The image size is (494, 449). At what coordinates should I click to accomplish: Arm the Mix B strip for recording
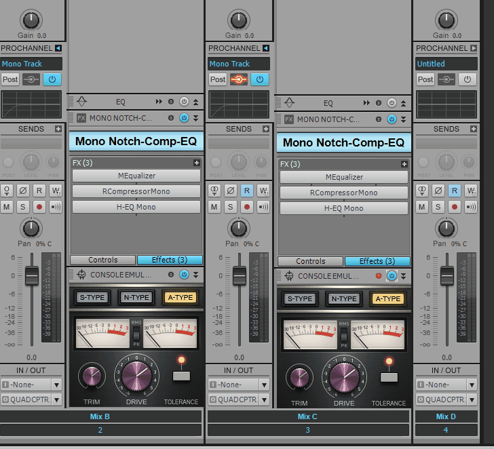tap(39, 206)
